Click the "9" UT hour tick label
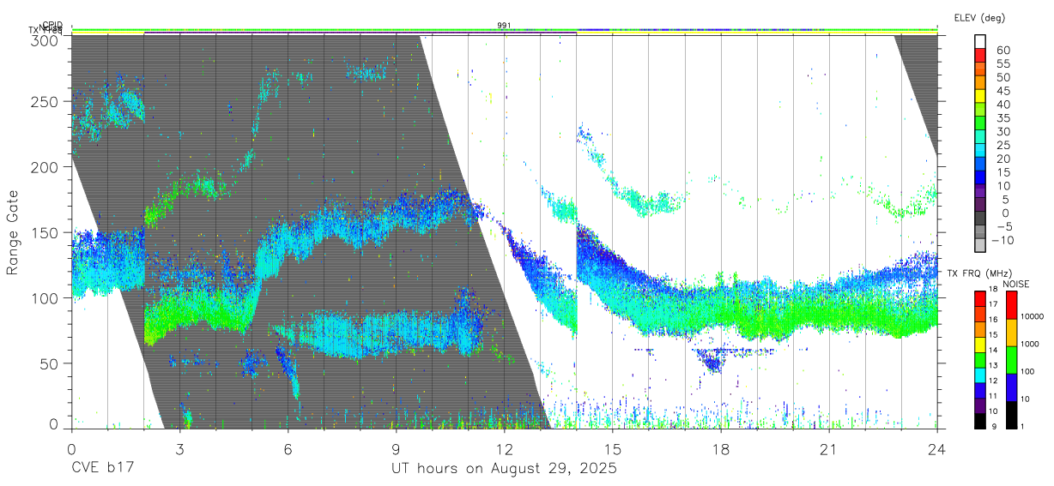This screenshot has width=1054, height=486. pyautogui.click(x=397, y=449)
